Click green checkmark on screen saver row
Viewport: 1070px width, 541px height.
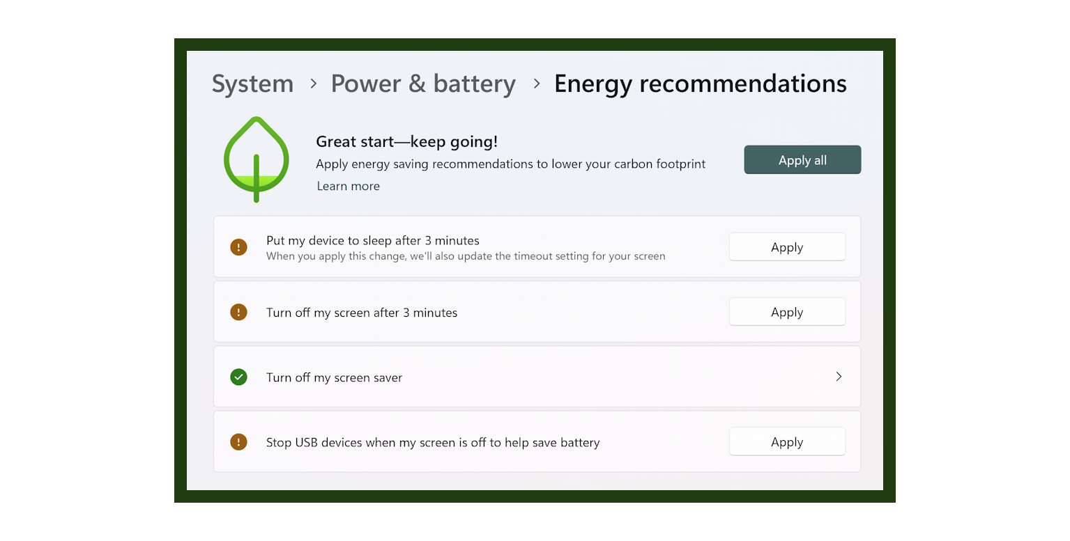[238, 377]
